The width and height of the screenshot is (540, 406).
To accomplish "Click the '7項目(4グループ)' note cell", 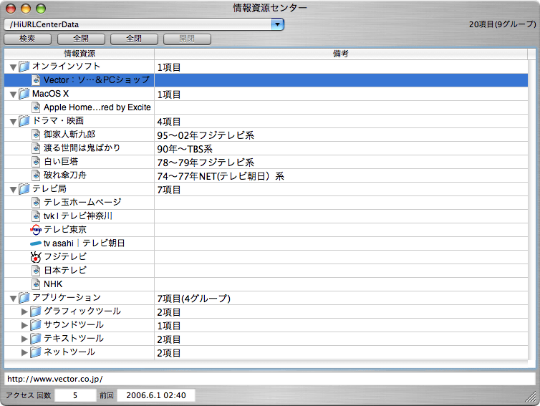I will coord(341,298).
